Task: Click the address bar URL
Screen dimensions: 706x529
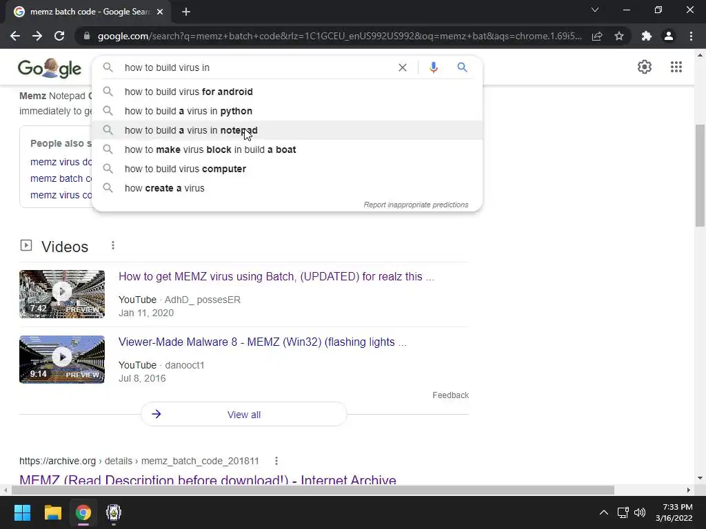Action: pos(339,36)
